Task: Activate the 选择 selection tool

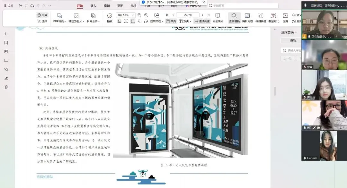Action: point(42,21)
